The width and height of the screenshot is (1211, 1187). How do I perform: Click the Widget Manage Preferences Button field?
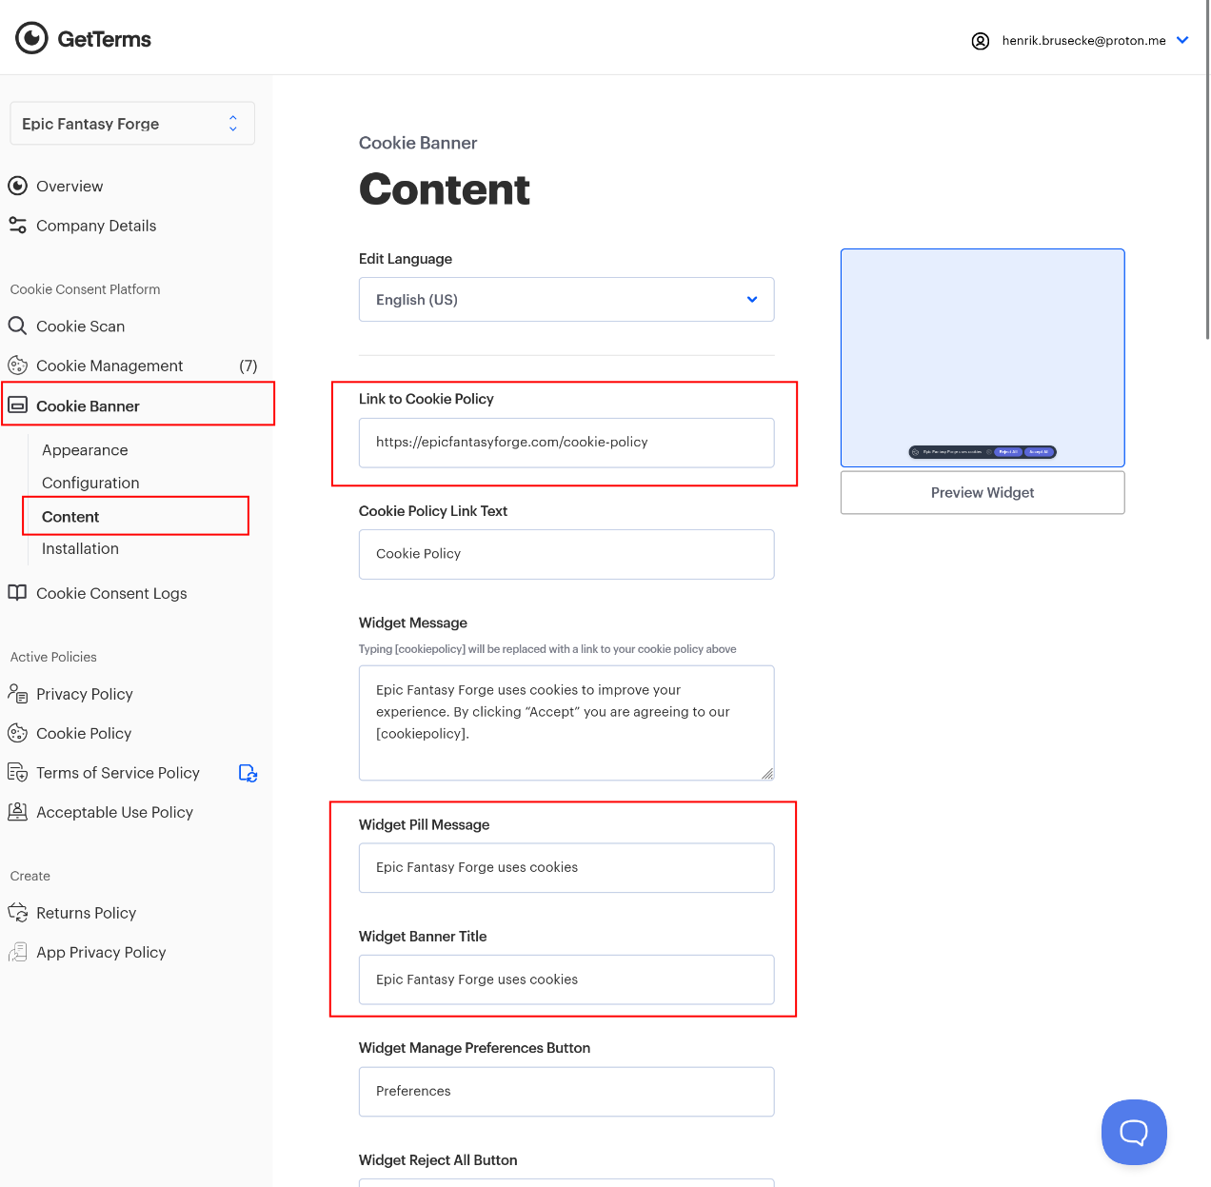tap(566, 1092)
